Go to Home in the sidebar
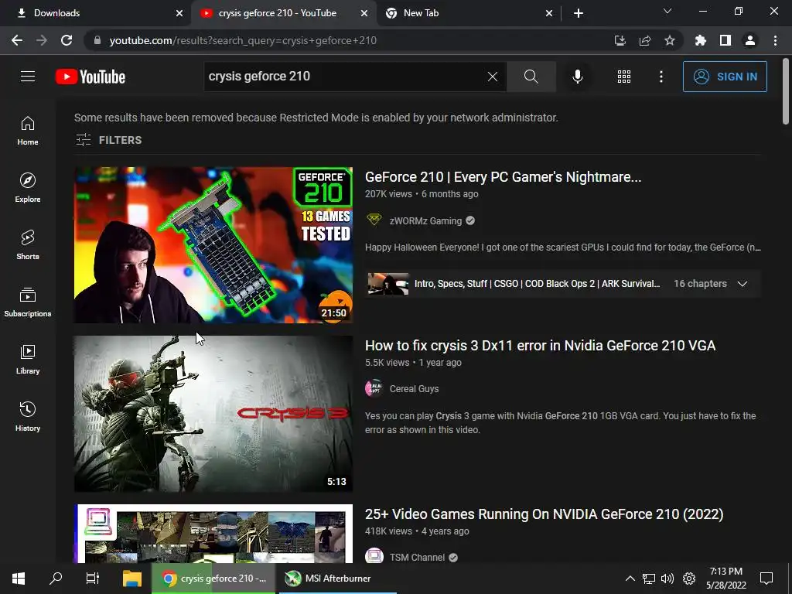Screen dimensions: 792x594 (28, 131)
